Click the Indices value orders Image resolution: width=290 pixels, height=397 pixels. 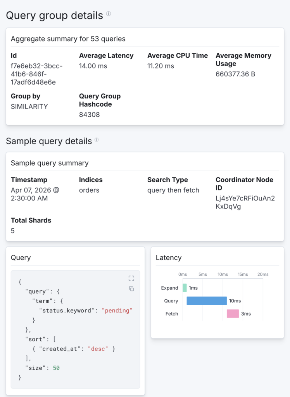(x=89, y=190)
